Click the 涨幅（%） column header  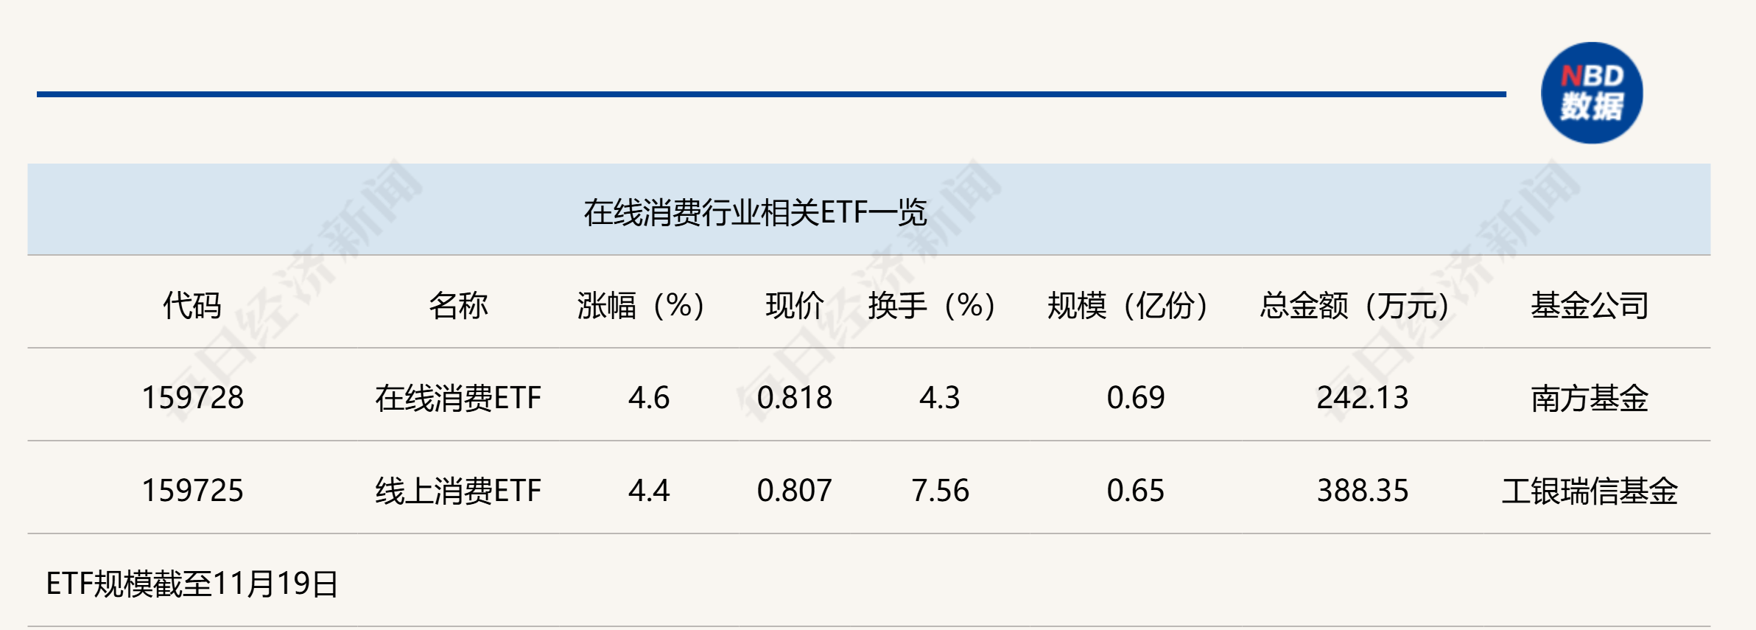[x=641, y=305]
